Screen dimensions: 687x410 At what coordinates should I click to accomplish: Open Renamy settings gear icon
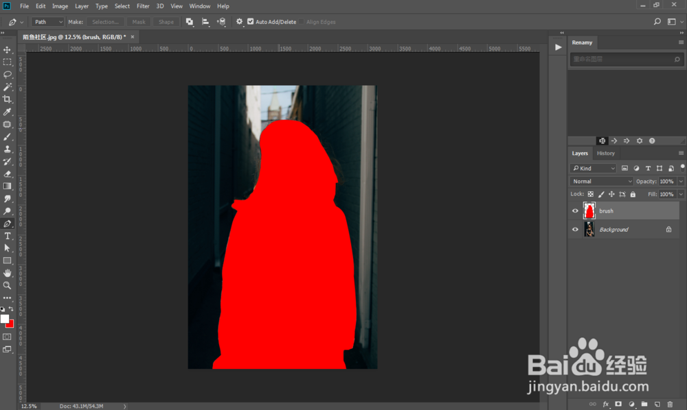click(x=639, y=141)
